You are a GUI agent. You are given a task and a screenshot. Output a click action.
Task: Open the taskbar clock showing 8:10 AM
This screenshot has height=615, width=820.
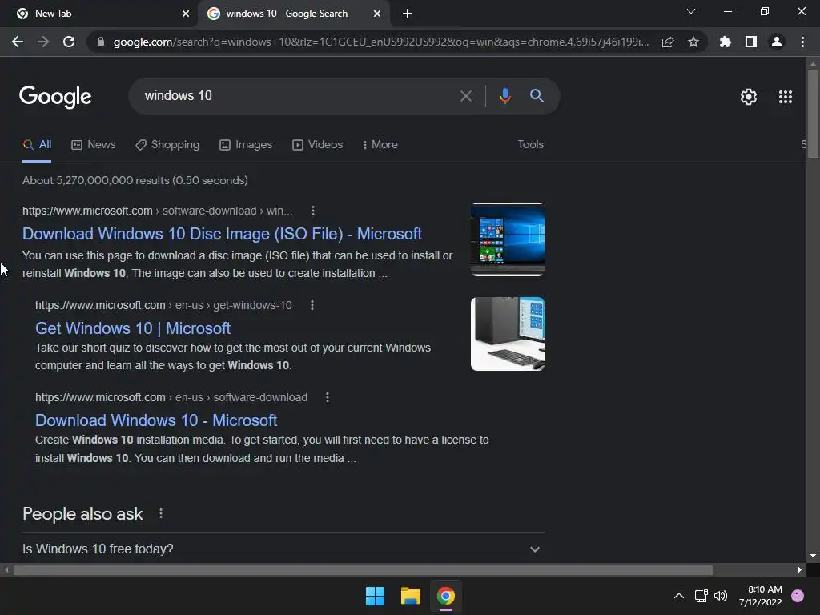click(x=761, y=596)
